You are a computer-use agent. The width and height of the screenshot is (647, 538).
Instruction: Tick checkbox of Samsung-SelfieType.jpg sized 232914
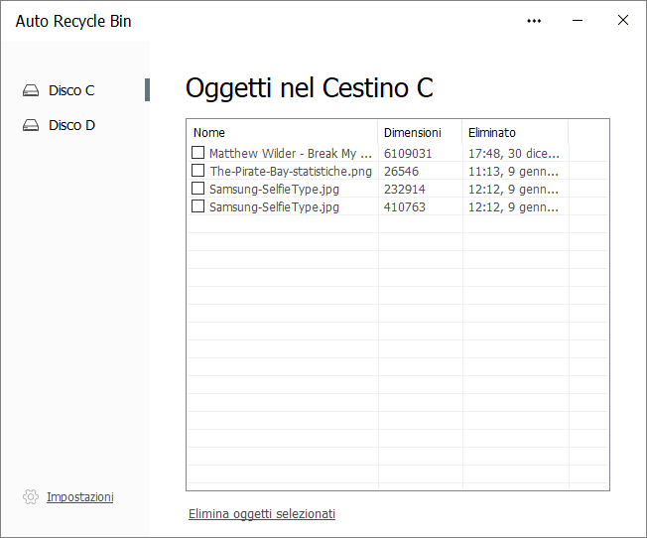pyautogui.click(x=198, y=189)
